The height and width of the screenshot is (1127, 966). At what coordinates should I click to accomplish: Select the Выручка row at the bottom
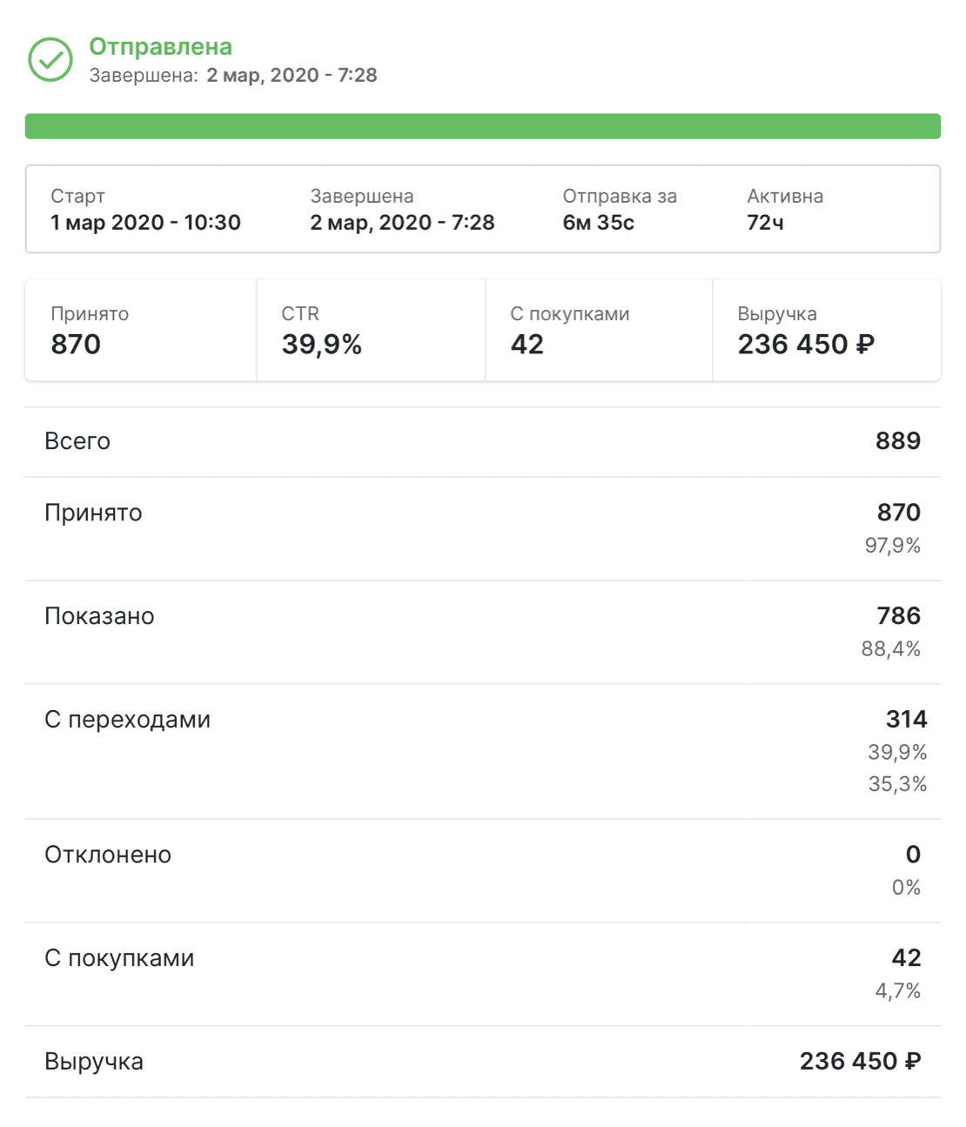(x=483, y=1062)
